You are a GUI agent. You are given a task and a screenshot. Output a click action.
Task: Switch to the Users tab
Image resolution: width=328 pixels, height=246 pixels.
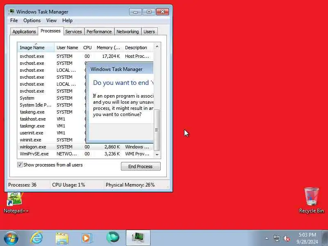[149, 32]
